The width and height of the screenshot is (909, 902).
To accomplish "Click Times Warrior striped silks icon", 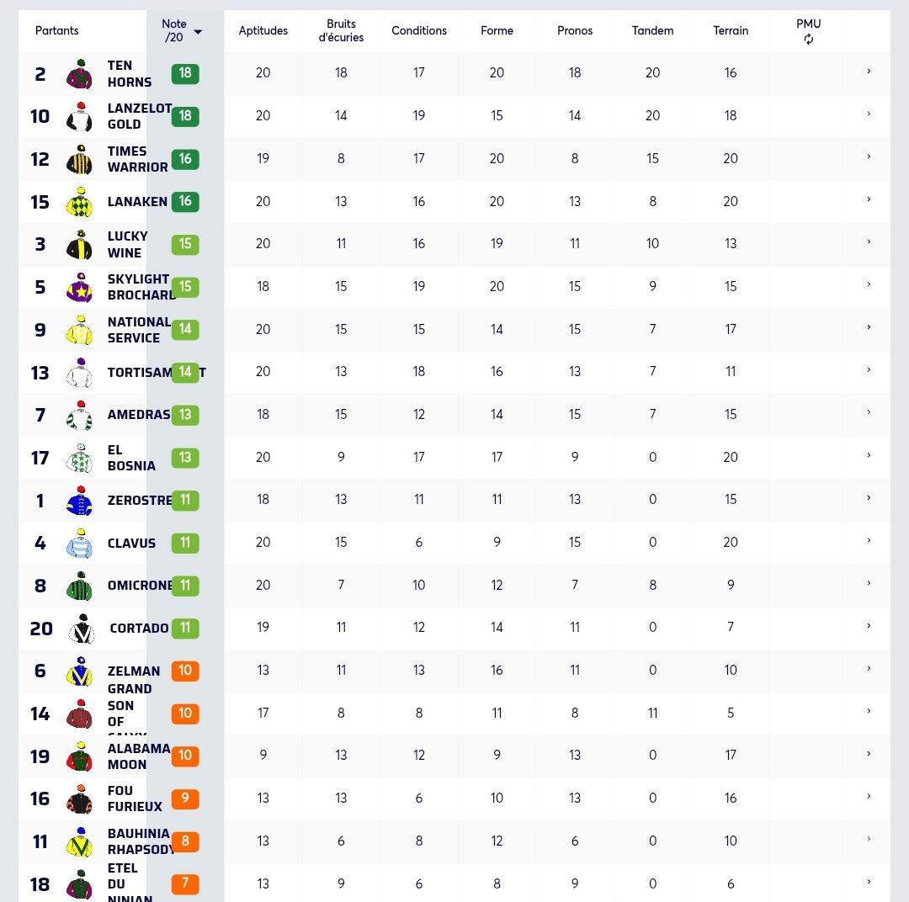I will [79, 159].
